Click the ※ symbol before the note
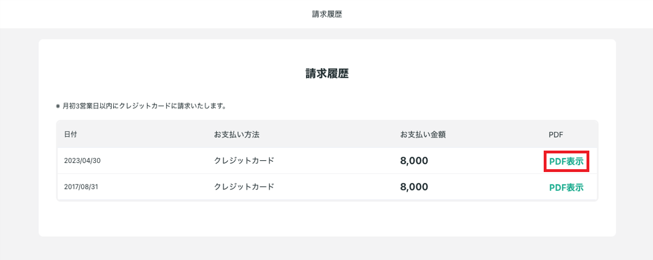Viewport: 653px width, 260px height. pyautogui.click(x=58, y=106)
